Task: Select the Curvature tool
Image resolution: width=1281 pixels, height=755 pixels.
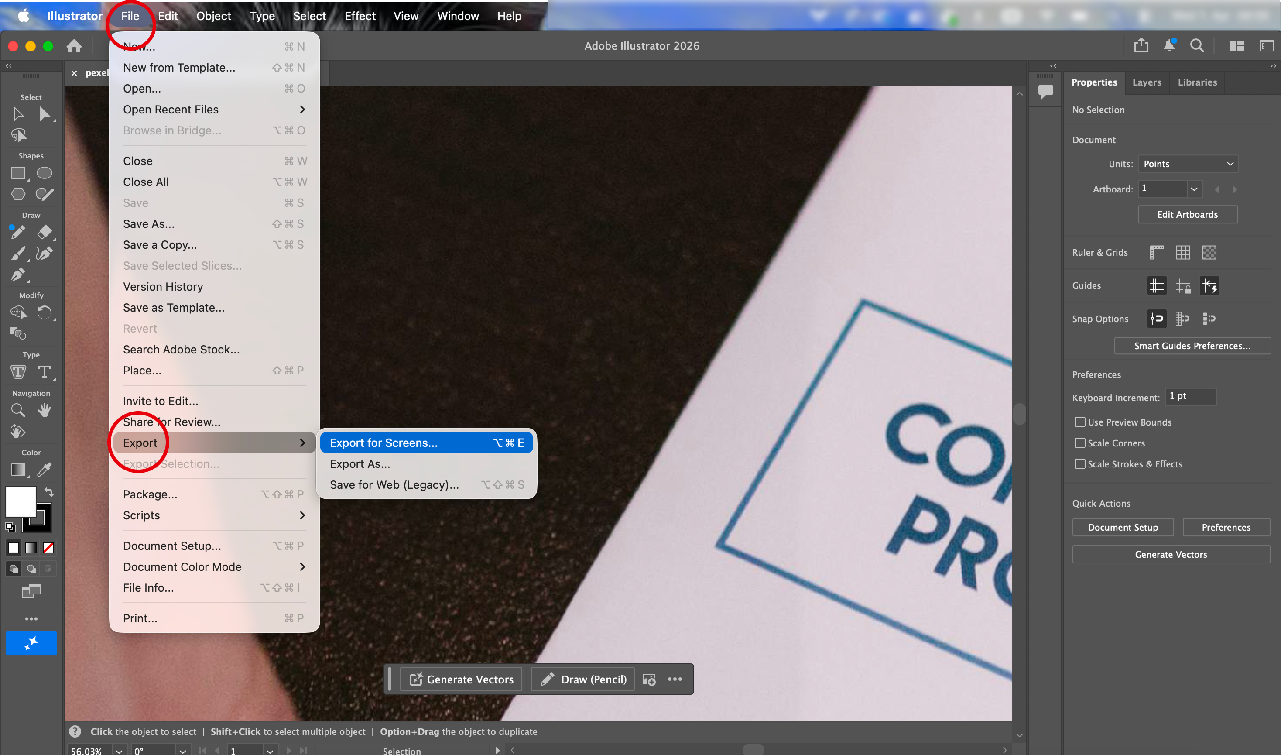Action: click(x=44, y=254)
